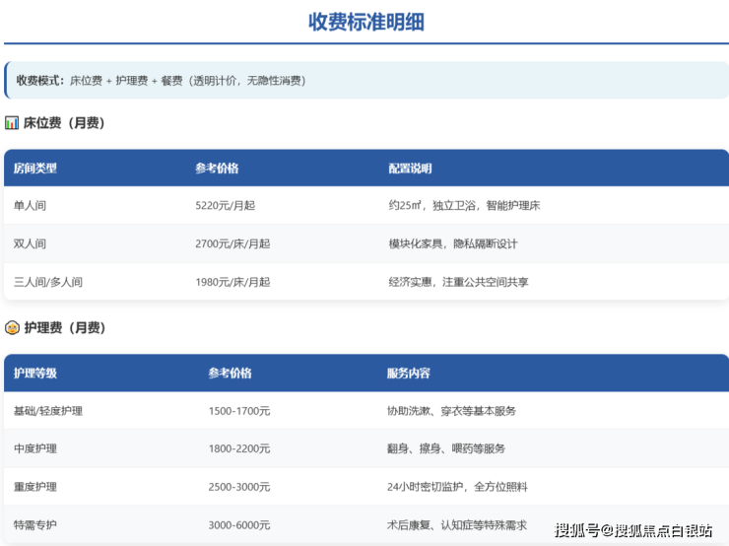
Task: Click the 参考价格 header in the bed fee table
Action: tap(217, 169)
